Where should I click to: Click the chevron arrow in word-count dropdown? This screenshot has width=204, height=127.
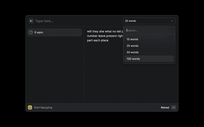172,21
